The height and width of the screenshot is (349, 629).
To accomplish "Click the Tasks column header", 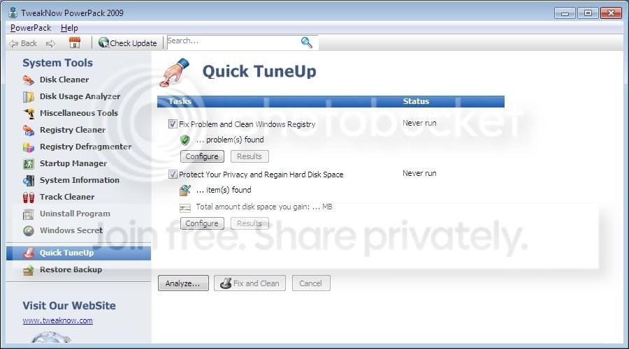I will point(180,101).
